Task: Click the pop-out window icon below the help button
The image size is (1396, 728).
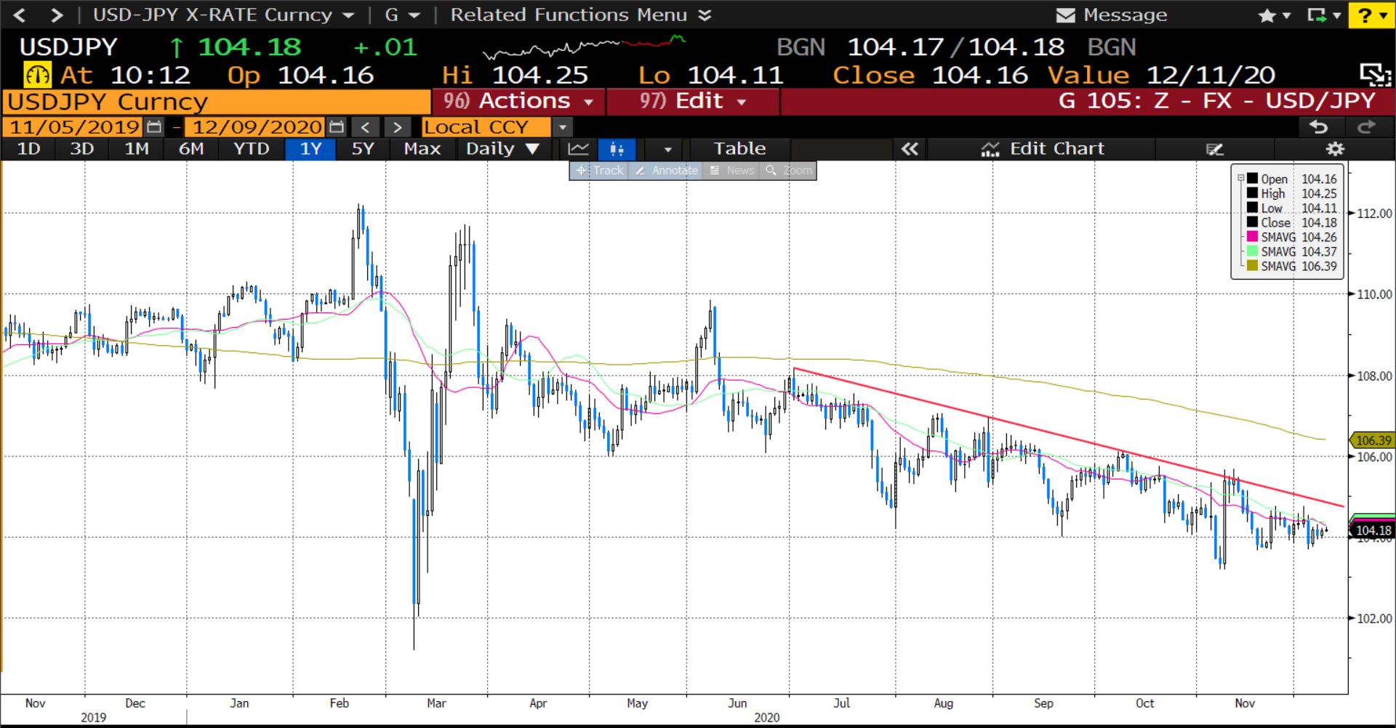Action: [x=1374, y=75]
